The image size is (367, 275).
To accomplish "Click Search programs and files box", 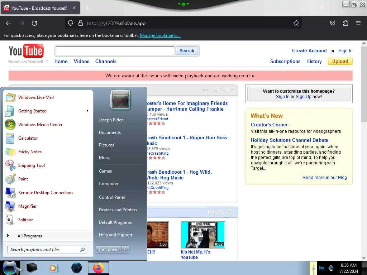I will coord(47,250).
